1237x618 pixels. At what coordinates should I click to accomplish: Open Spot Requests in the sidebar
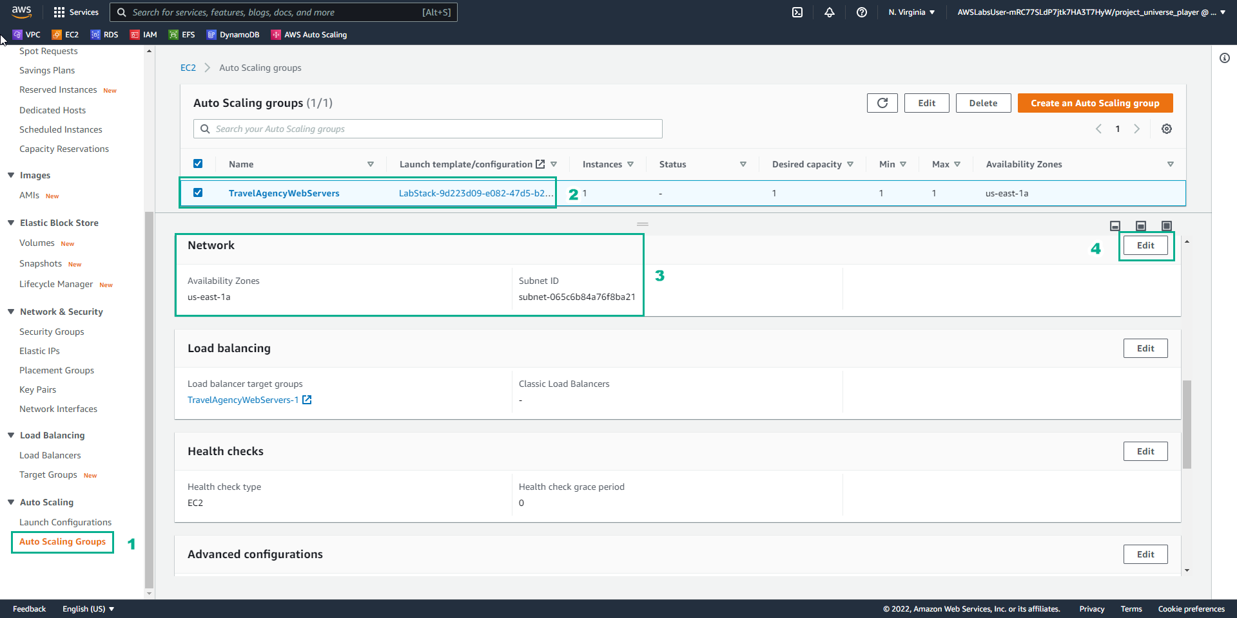(x=48, y=51)
